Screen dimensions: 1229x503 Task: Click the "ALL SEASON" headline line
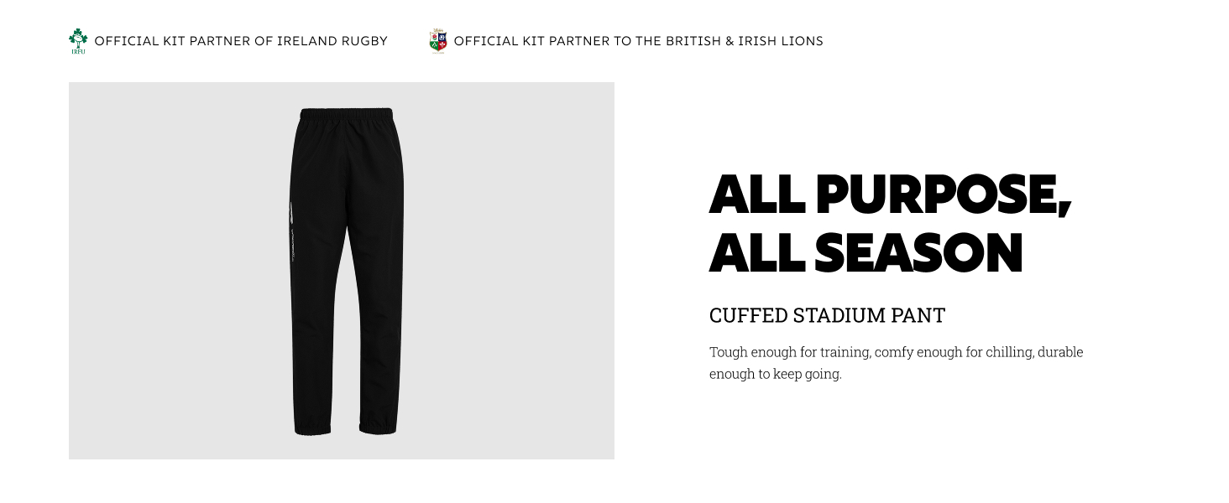pyautogui.click(x=866, y=253)
